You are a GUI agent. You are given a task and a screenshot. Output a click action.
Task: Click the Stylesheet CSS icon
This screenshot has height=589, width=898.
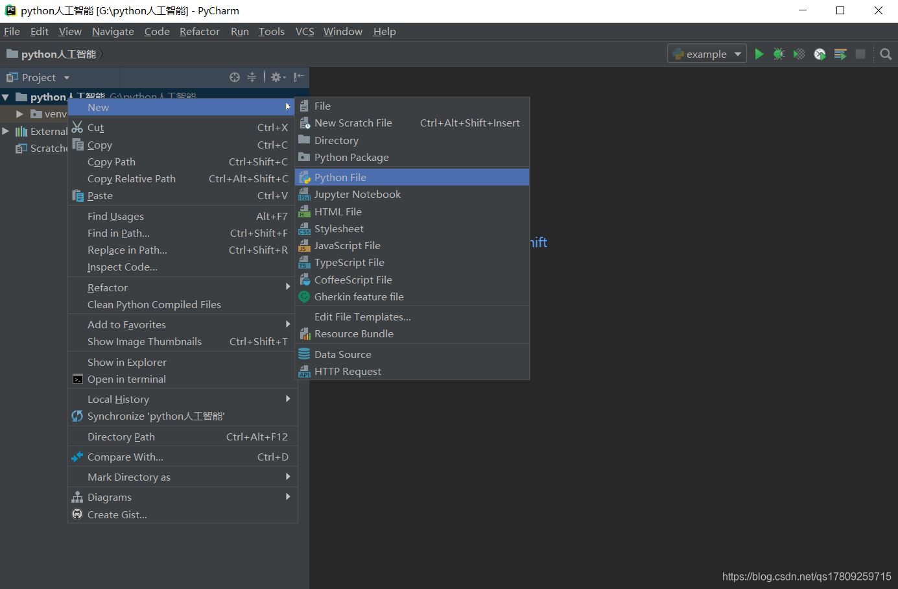pos(304,228)
